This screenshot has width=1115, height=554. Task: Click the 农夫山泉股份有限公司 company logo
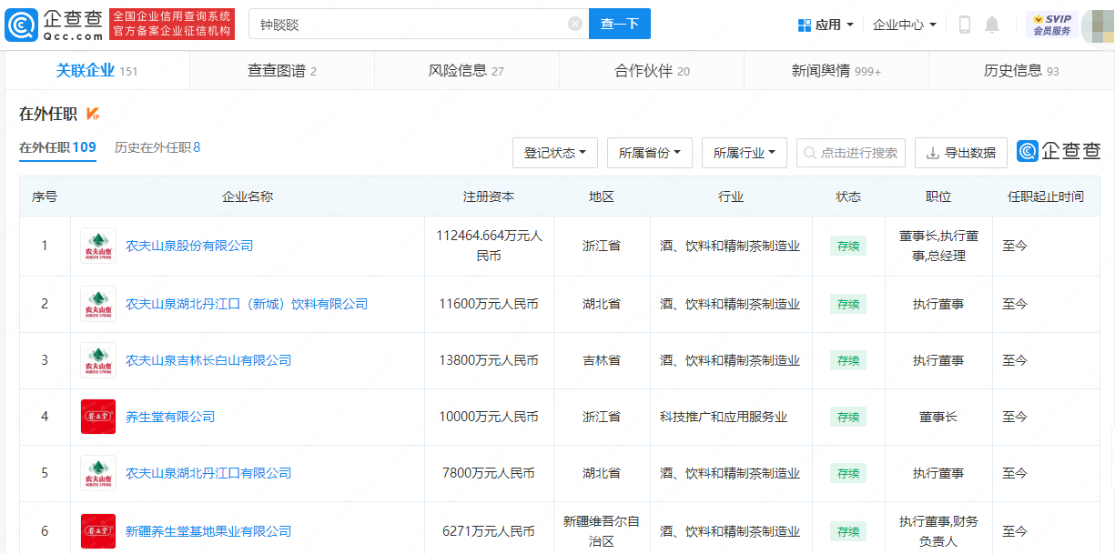tap(98, 246)
